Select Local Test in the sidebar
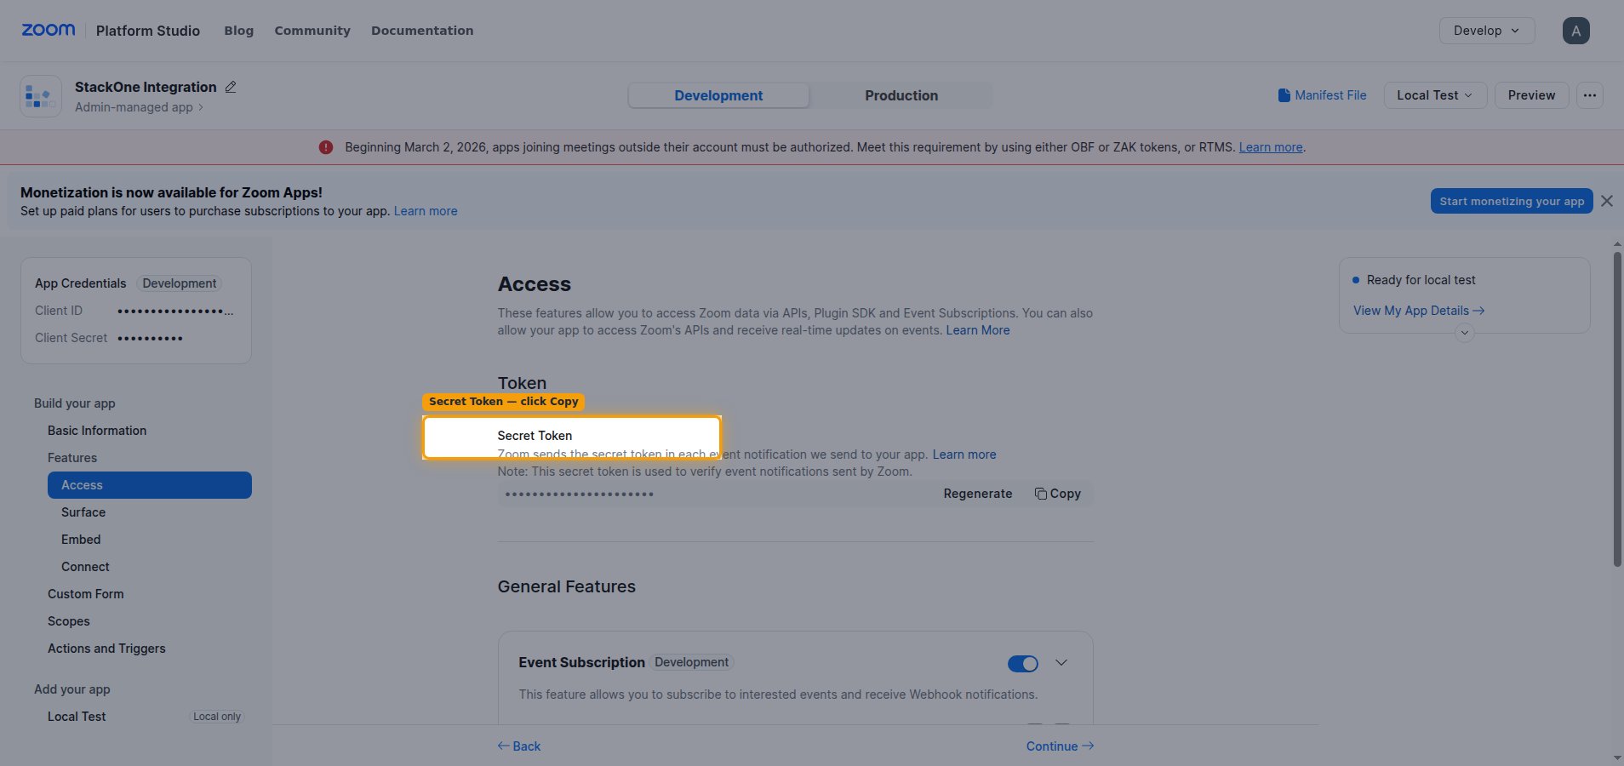The image size is (1624, 766). point(77,717)
